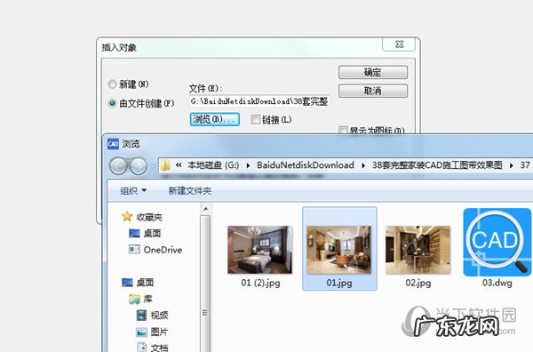This screenshot has width=533, height=352.
Task: Click 新建文件夹 in the toolbar
Action: click(x=190, y=191)
